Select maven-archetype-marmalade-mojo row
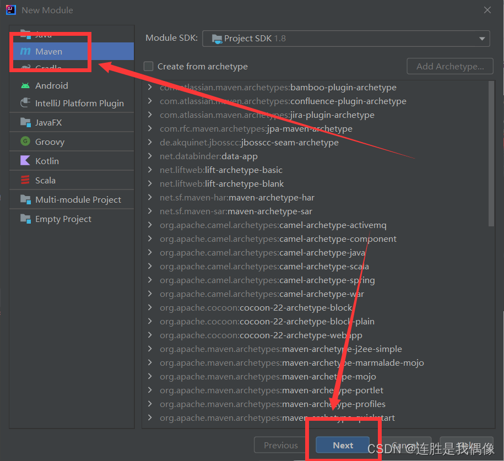Viewport: 504px width, 461px height. click(316, 363)
